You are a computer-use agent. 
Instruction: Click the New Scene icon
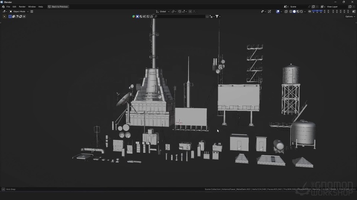[313, 7]
